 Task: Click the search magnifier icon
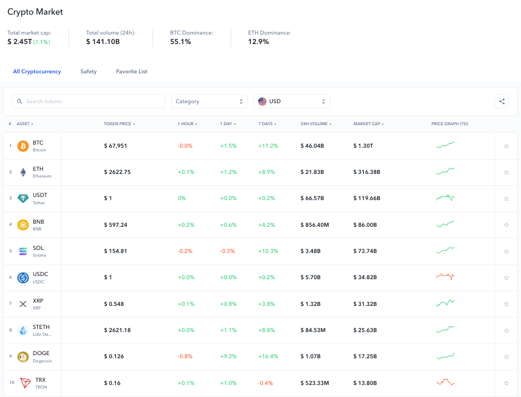coord(19,101)
